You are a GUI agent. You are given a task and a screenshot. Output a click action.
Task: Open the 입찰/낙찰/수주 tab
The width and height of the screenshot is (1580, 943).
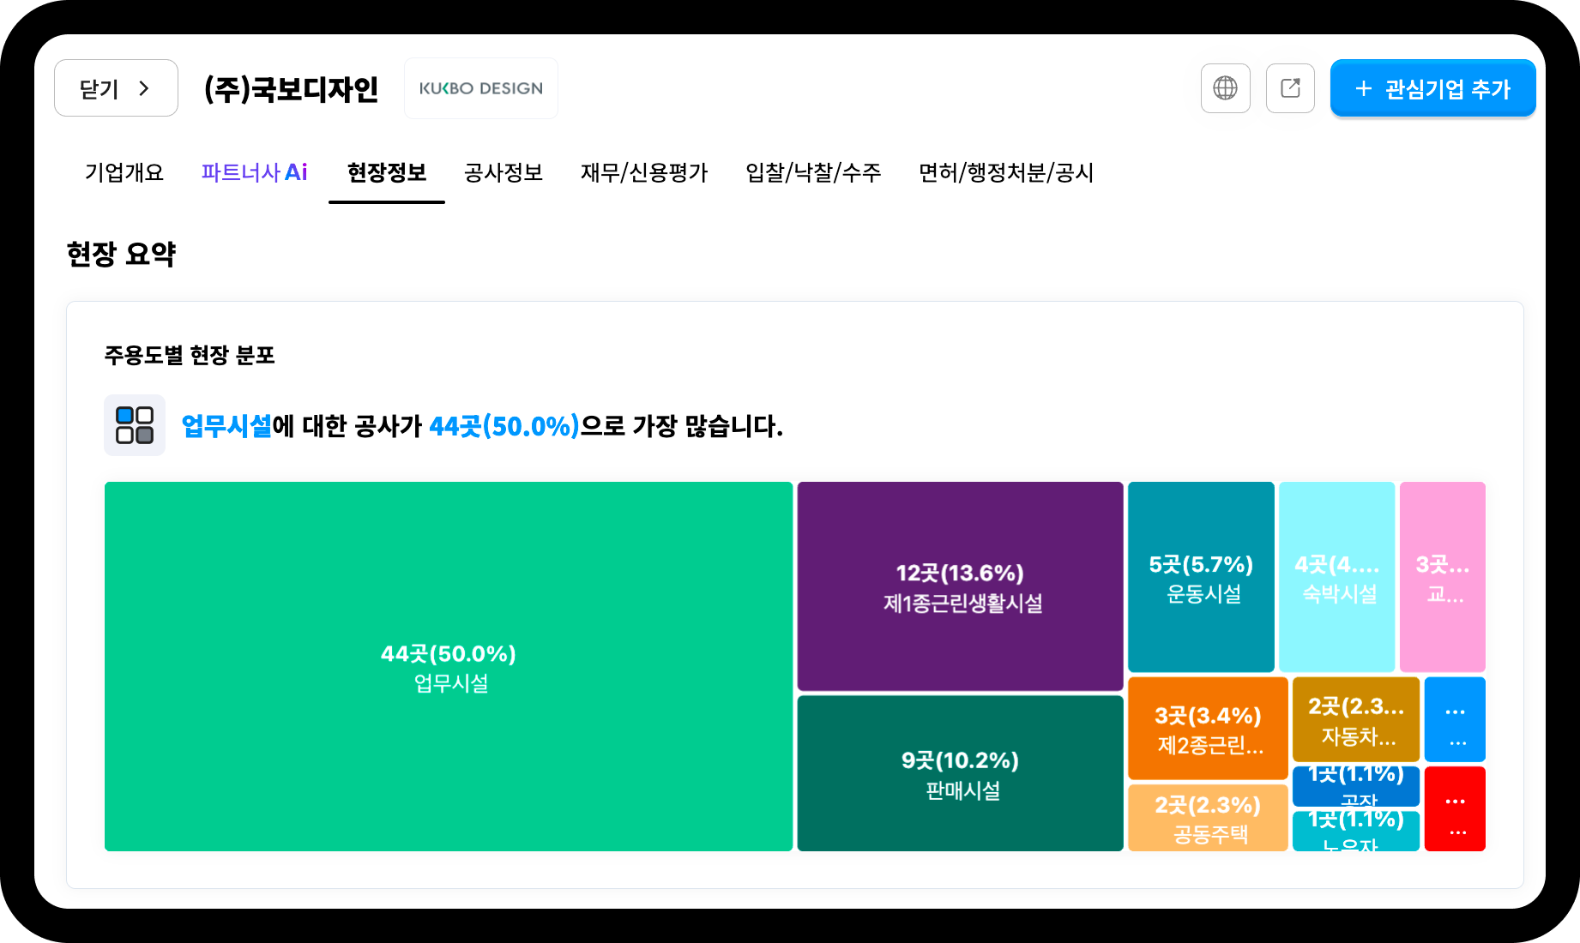pos(813,172)
